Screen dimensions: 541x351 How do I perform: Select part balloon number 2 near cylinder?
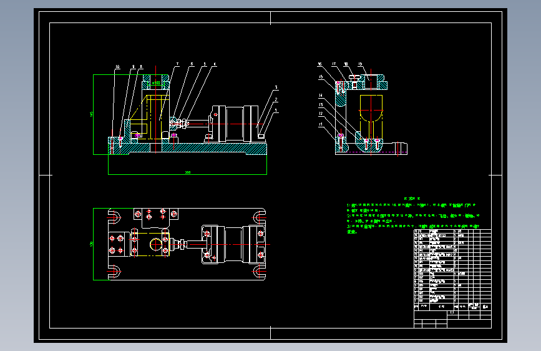tap(276, 99)
